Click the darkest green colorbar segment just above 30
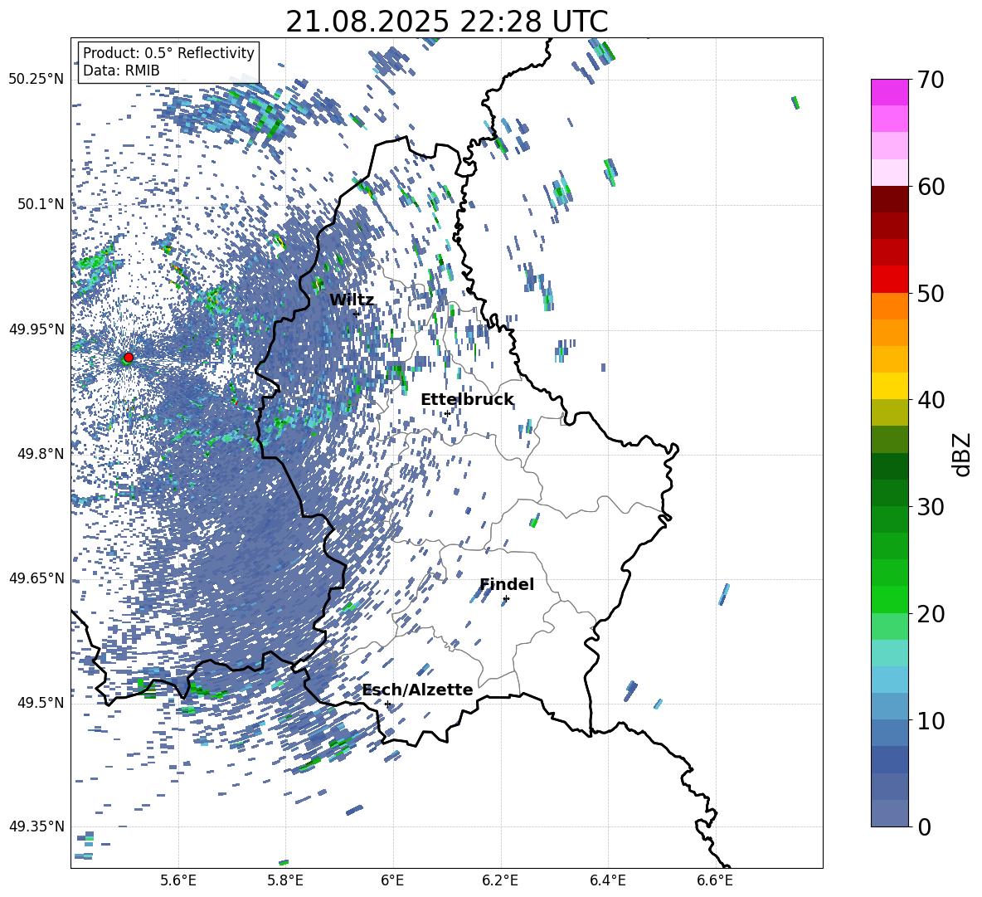The width and height of the screenshot is (982, 897). (890, 466)
